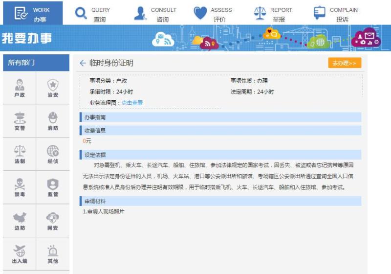
Task: Click the 0元 fee value
Action: [x=87, y=141]
